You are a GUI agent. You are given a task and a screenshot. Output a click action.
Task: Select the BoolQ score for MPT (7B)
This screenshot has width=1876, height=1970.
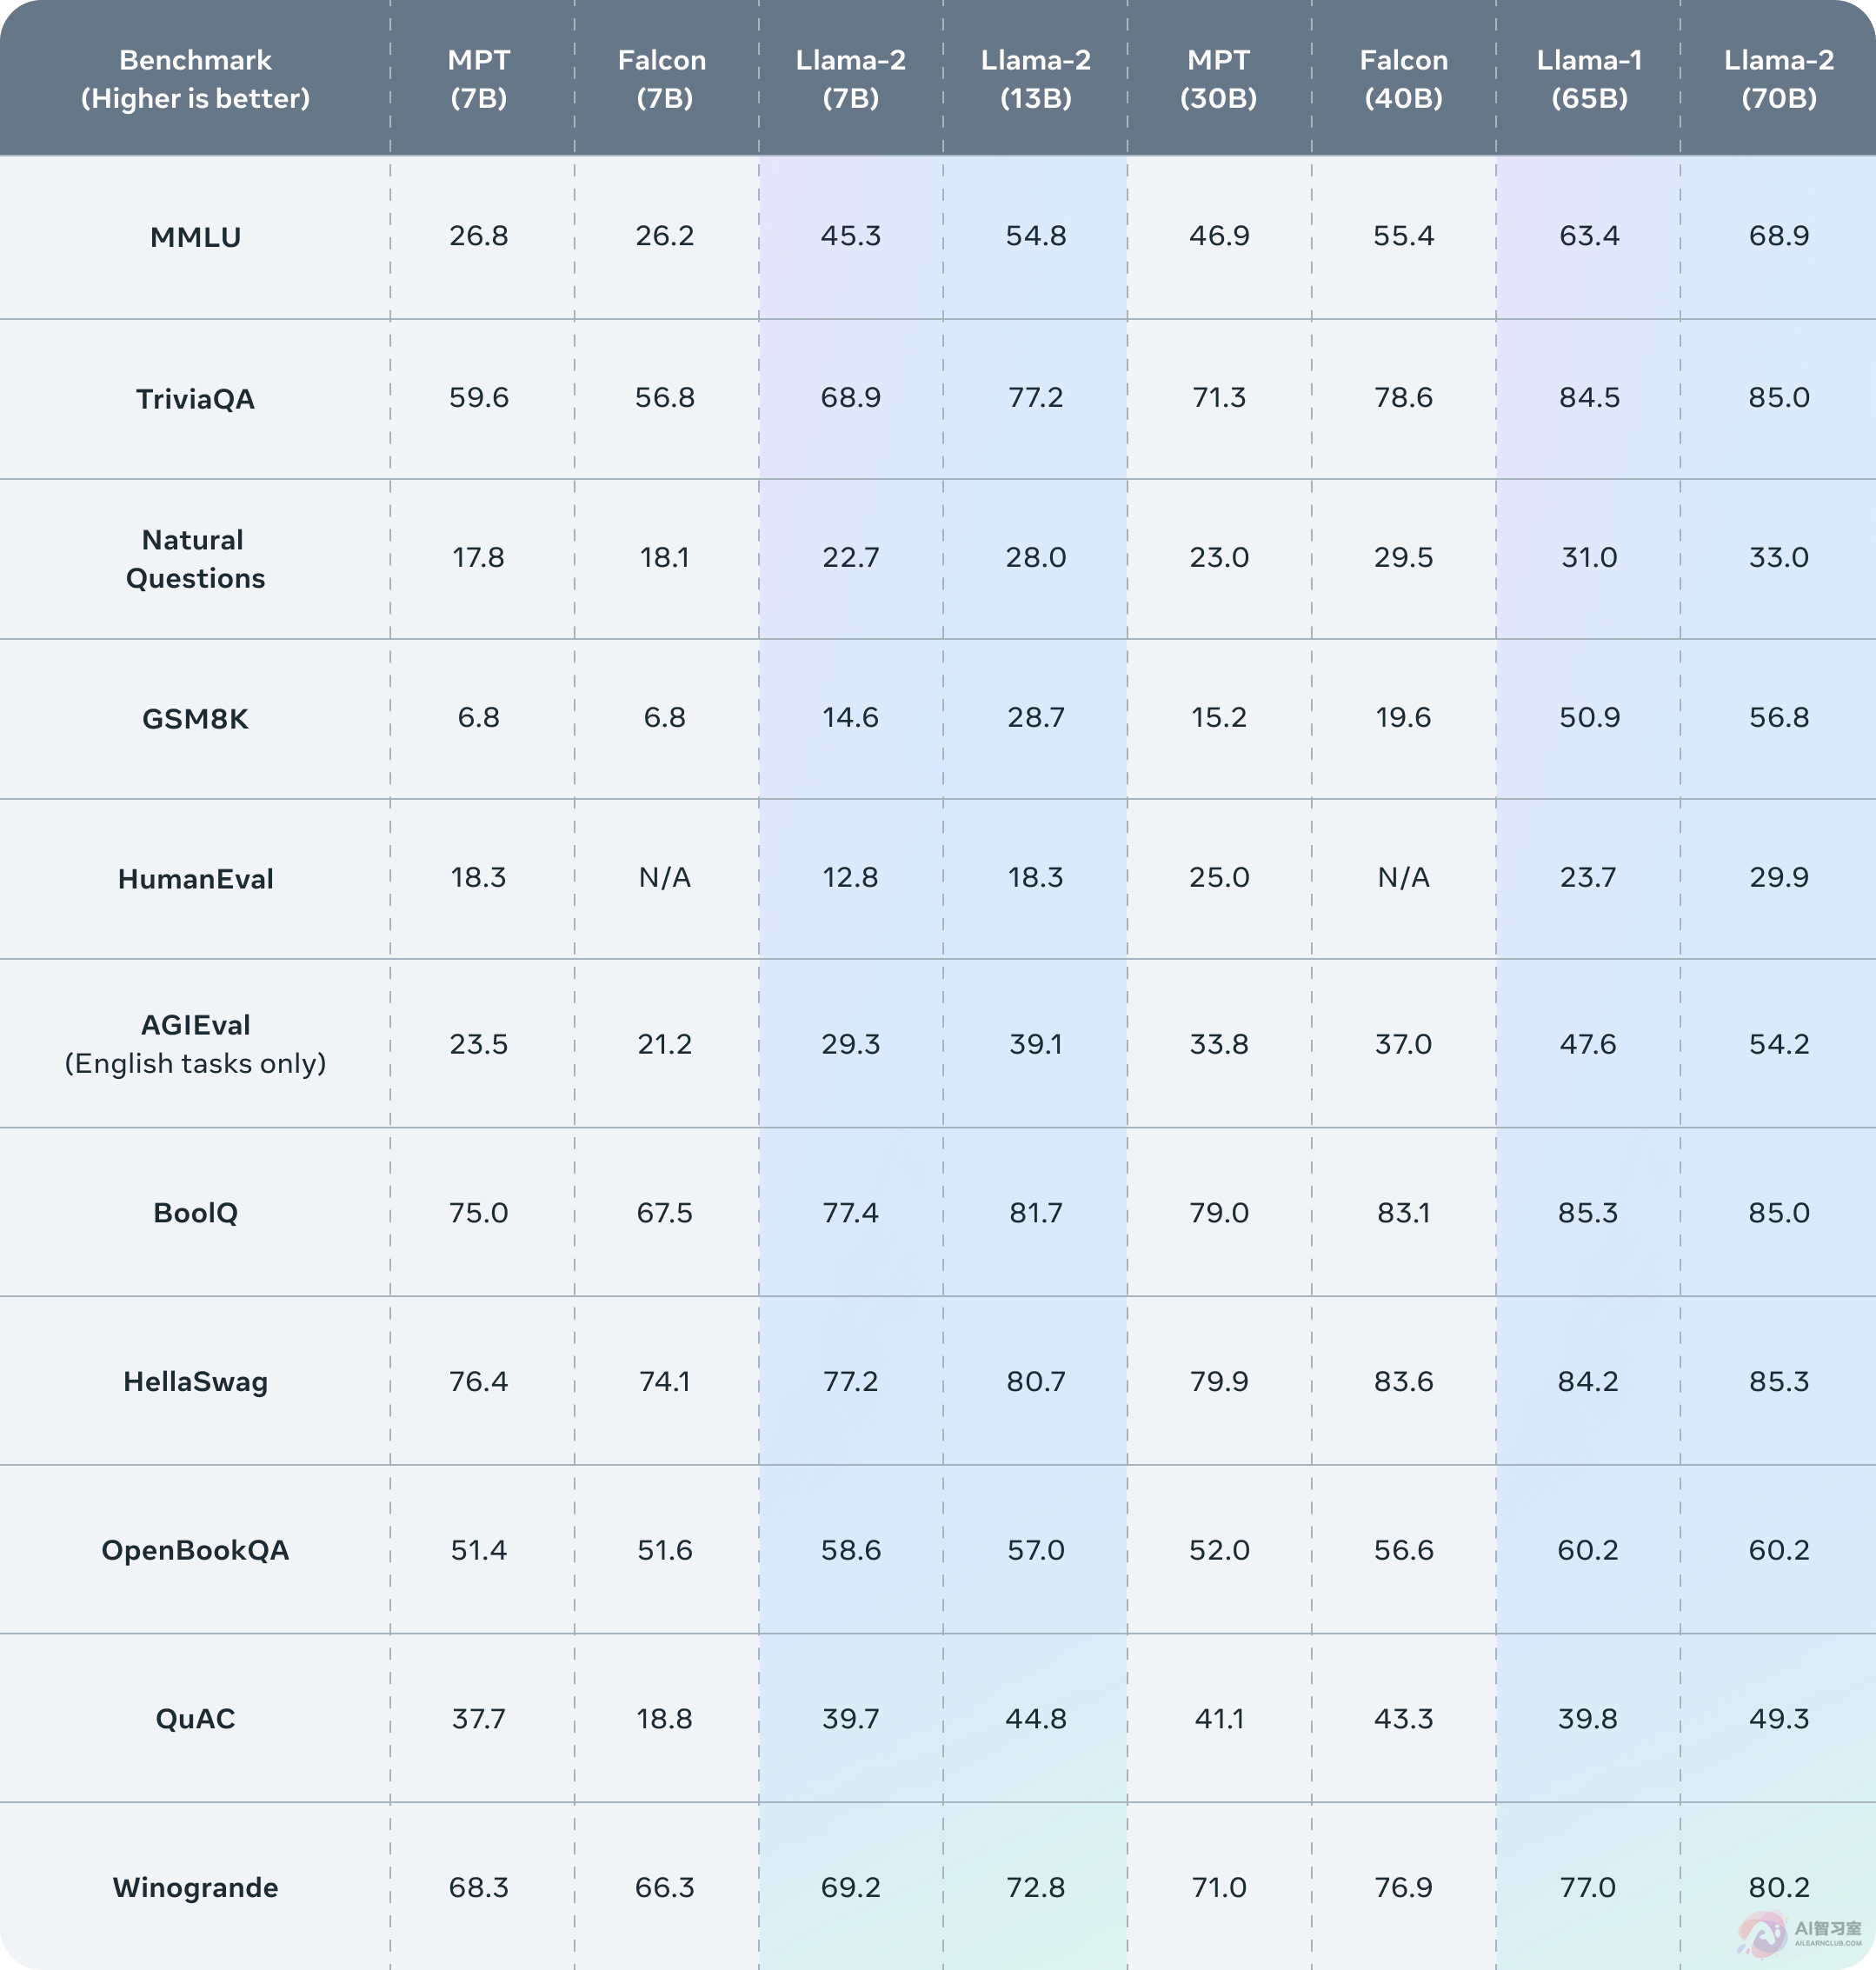point(478,1212)
